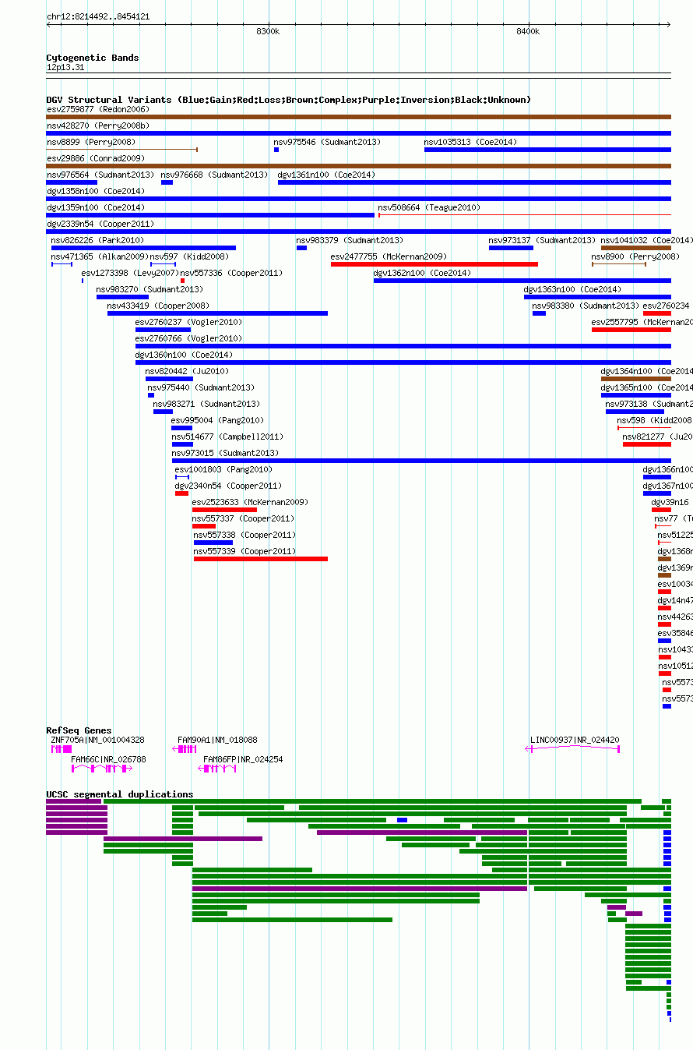The height and width of the screenshot is (1050, 693).
Task: Click the ZNF705A NM_001004328 gene label
Action: point(97,740)
